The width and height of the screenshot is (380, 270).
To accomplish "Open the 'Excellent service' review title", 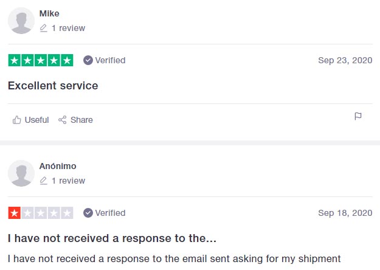I will point(53,86).
